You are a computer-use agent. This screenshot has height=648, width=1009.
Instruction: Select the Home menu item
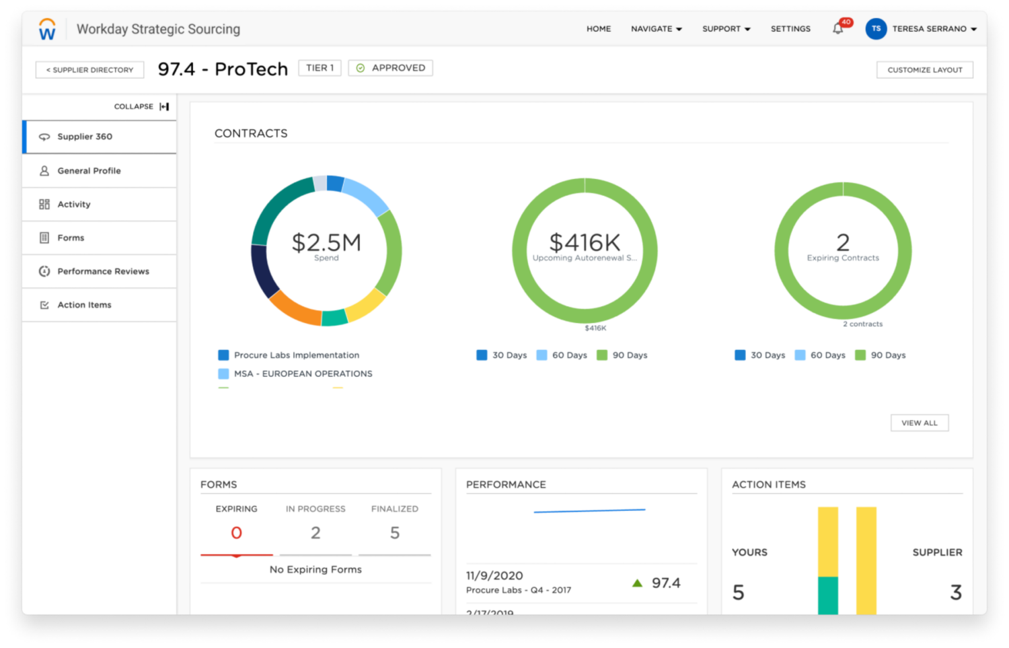tap(599, 29)
